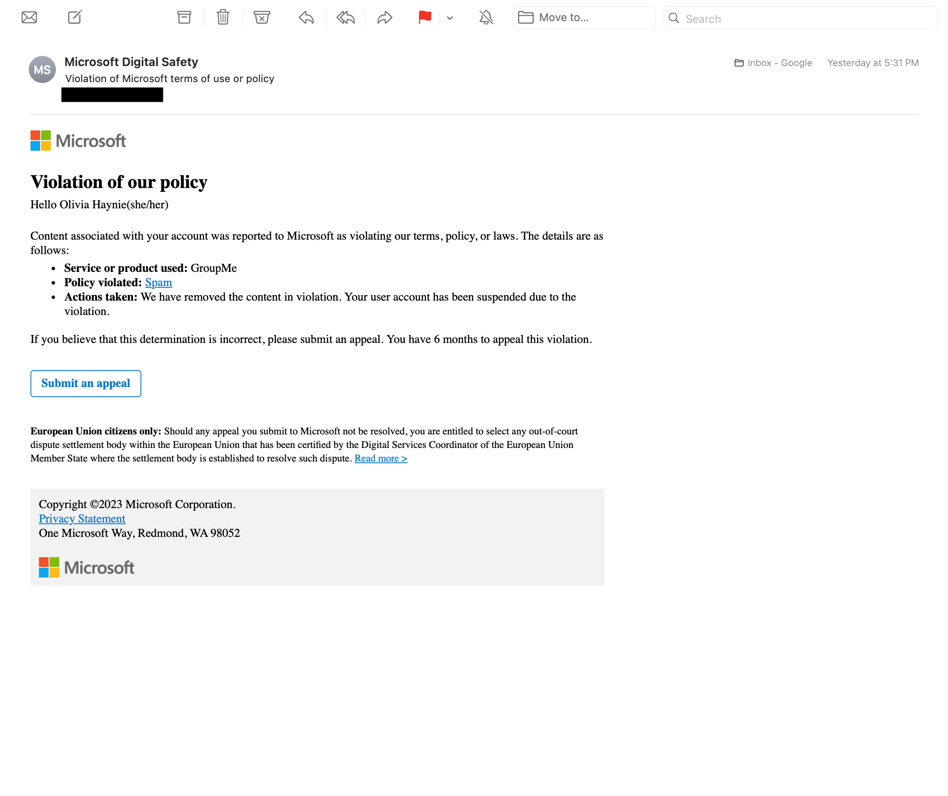The image size is (948, 796).
Task: Open the Move to… folder selector
Action: (584, 18)
